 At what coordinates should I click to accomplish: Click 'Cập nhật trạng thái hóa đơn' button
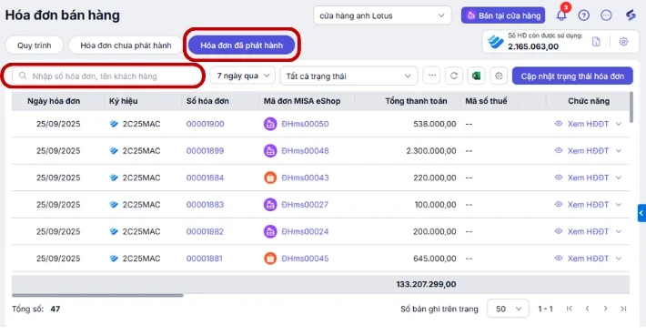click(572, 76)
